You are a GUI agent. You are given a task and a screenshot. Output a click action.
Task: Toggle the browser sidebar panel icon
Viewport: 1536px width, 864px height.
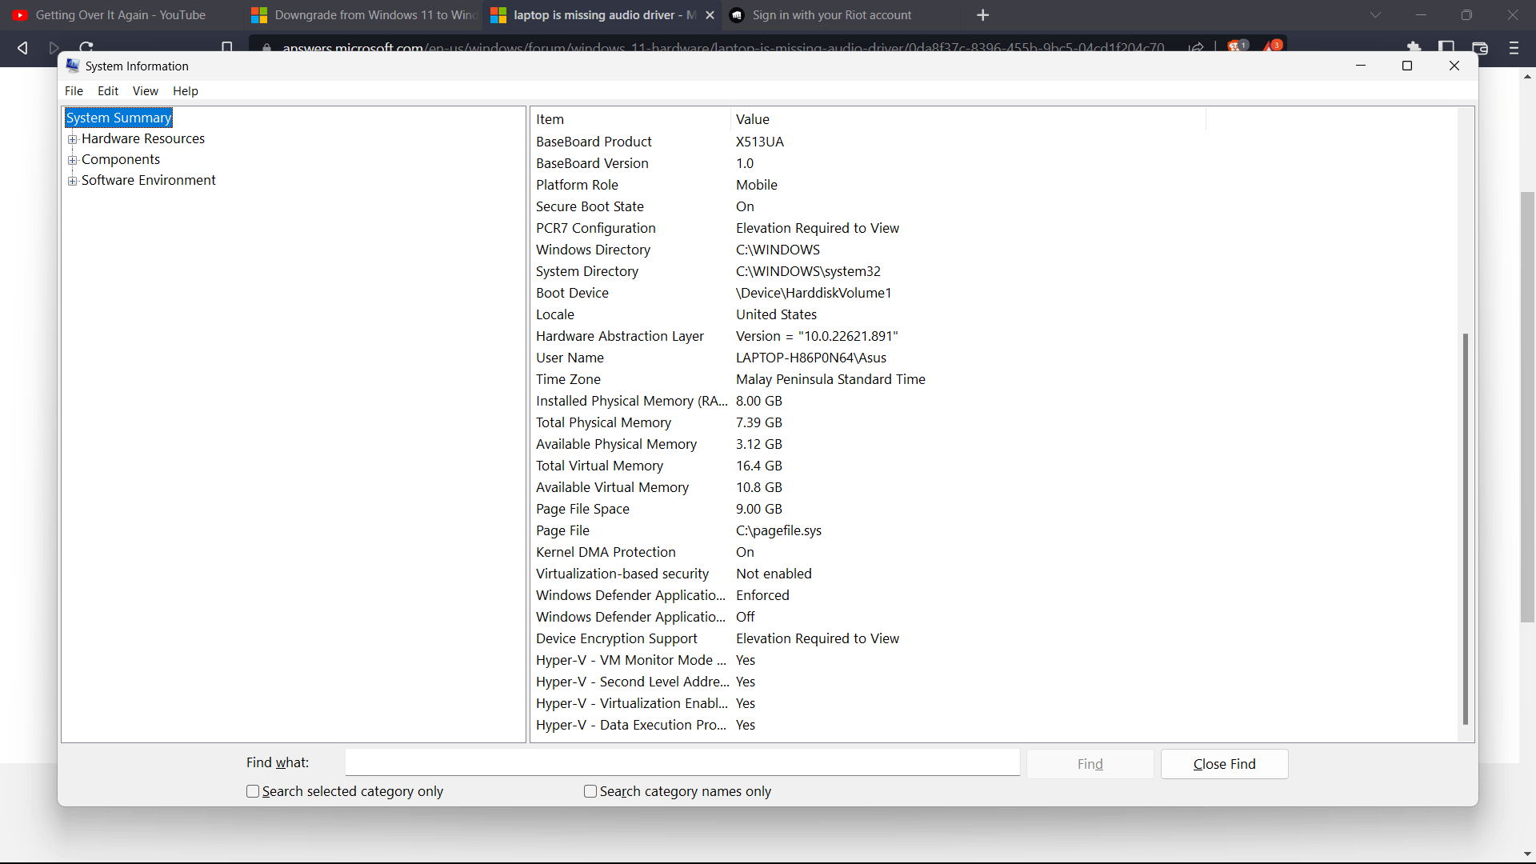tap(1446, 47)
